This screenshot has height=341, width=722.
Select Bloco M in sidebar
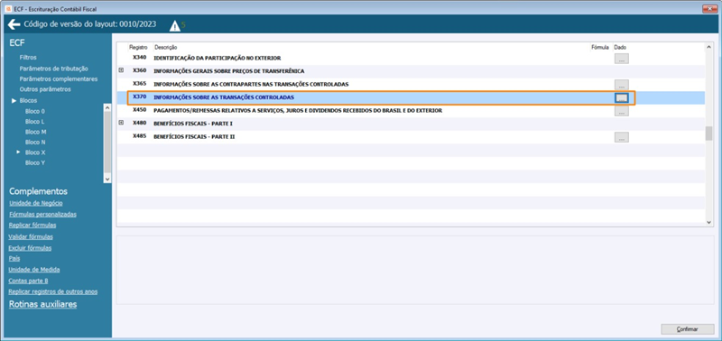[x=35, y=132]
